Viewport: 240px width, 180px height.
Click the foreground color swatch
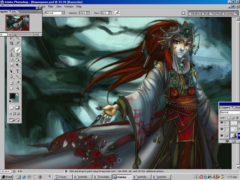tap(12, 96)
